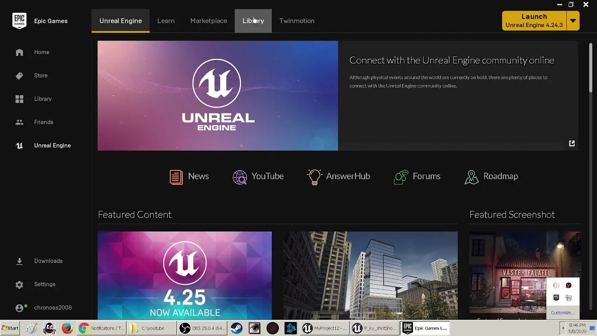Switch to the Learn tab
The image size is (597, 336).
coord(166,21)
